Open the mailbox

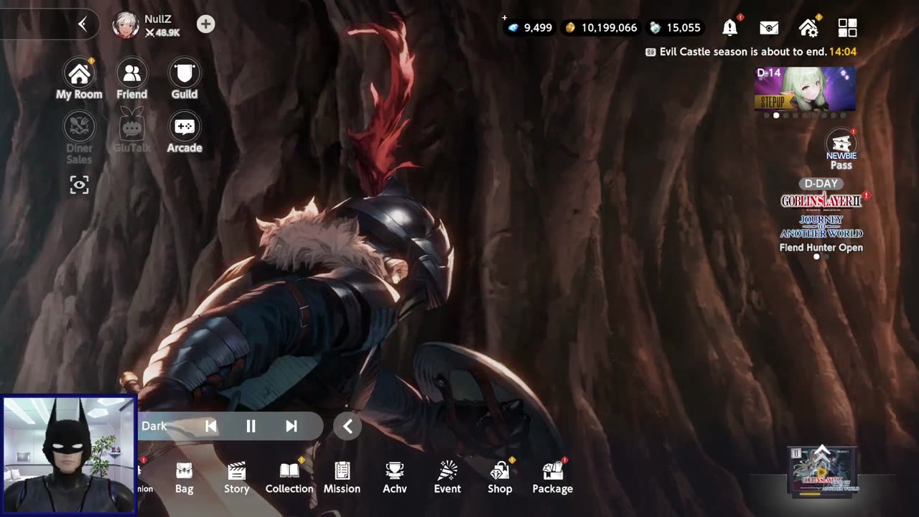pos(769,27)
